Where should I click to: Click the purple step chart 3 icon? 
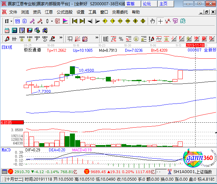(32, 21)
